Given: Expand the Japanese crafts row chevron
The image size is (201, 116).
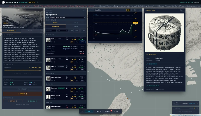Looking at the screenshot, I should [x=84, y=88].
